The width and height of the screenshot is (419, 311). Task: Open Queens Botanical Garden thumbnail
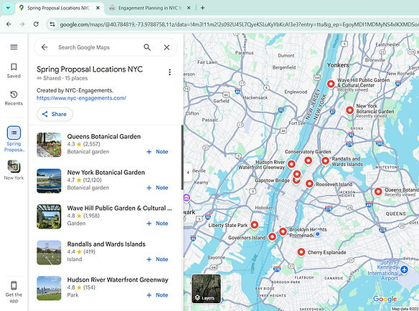click(49, 145)
